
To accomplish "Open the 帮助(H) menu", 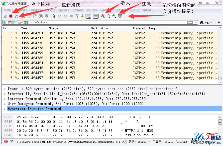I will pyautogui.click(x=148, y=10).
